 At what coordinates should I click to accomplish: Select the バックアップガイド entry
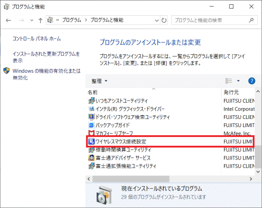(x=112, y=125)
